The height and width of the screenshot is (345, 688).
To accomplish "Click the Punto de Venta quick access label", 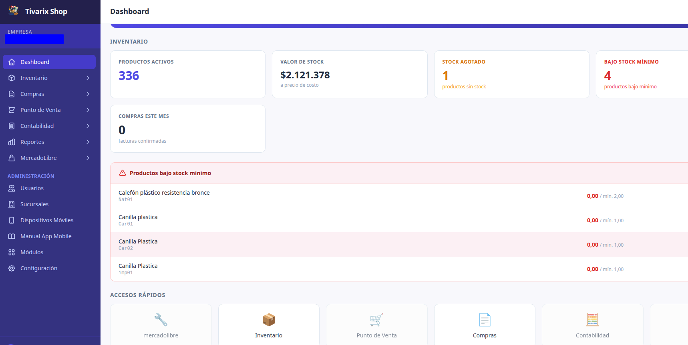I will click(x=377, y=335).
